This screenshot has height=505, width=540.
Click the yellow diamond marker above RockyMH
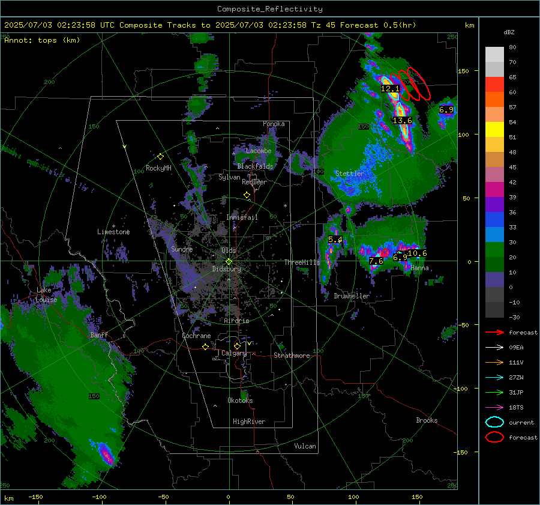[x=160, y=157]
